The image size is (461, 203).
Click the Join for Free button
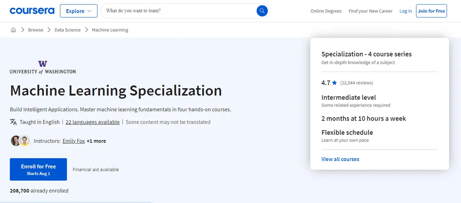(x=431, y=11)
